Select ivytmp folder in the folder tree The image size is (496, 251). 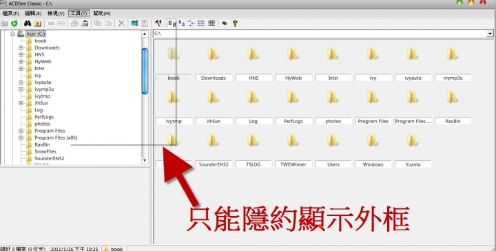click(x=43, y=96)
